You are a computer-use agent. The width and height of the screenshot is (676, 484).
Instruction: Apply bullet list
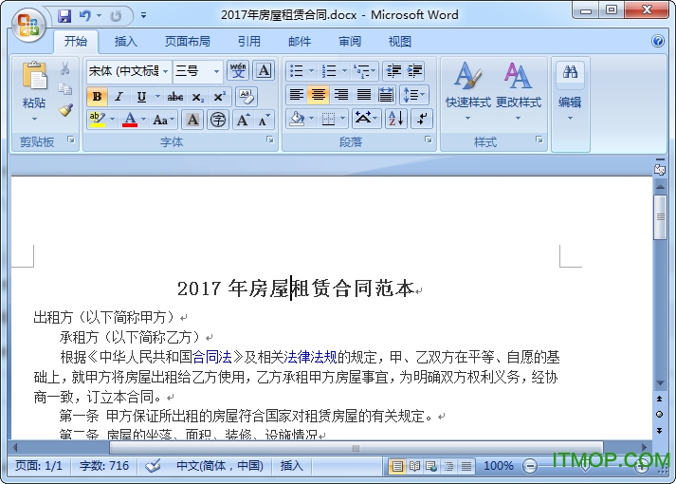[296, 71]
